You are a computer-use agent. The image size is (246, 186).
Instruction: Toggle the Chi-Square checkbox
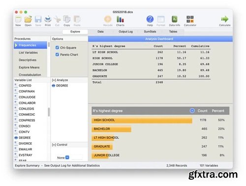click(x=57, y=48)
